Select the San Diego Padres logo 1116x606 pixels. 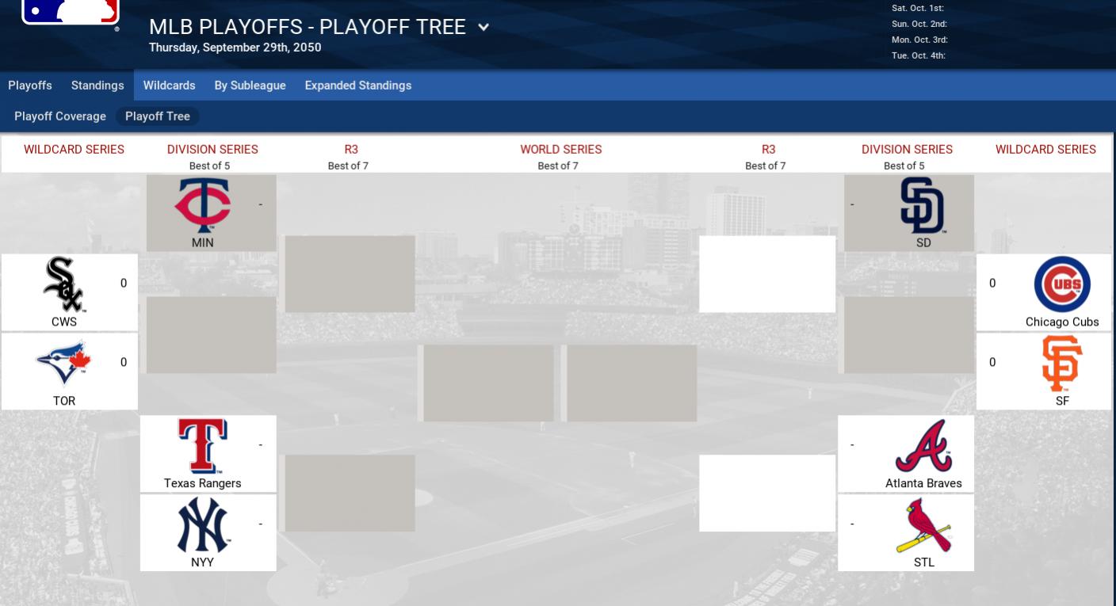(x=923, y=206)
